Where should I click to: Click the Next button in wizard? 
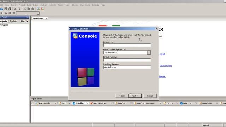pos(135,96)
